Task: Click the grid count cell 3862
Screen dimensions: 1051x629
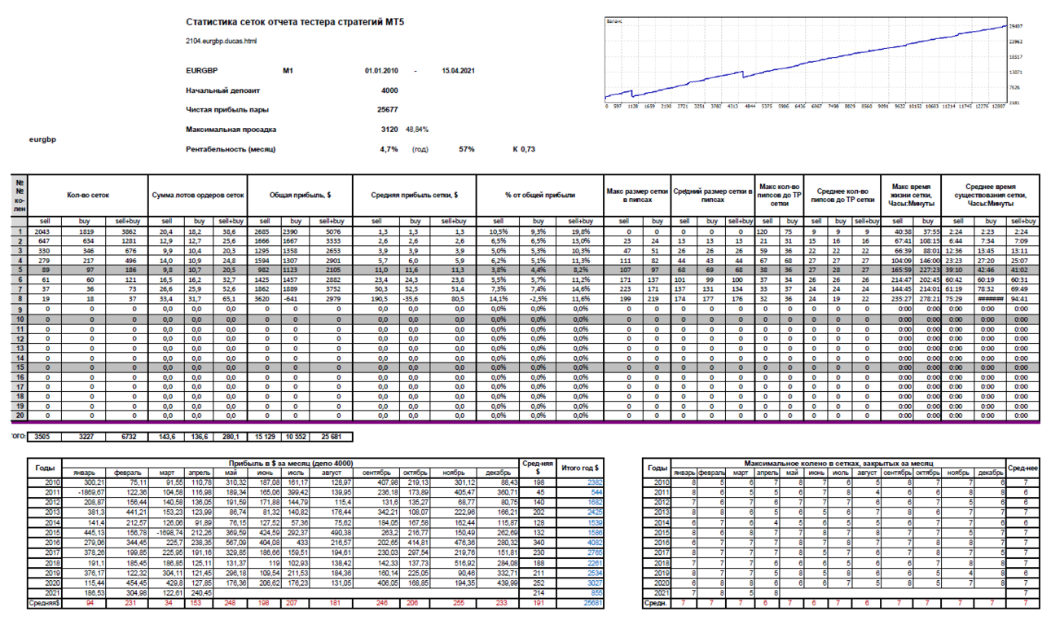Action: pos(128,231)
